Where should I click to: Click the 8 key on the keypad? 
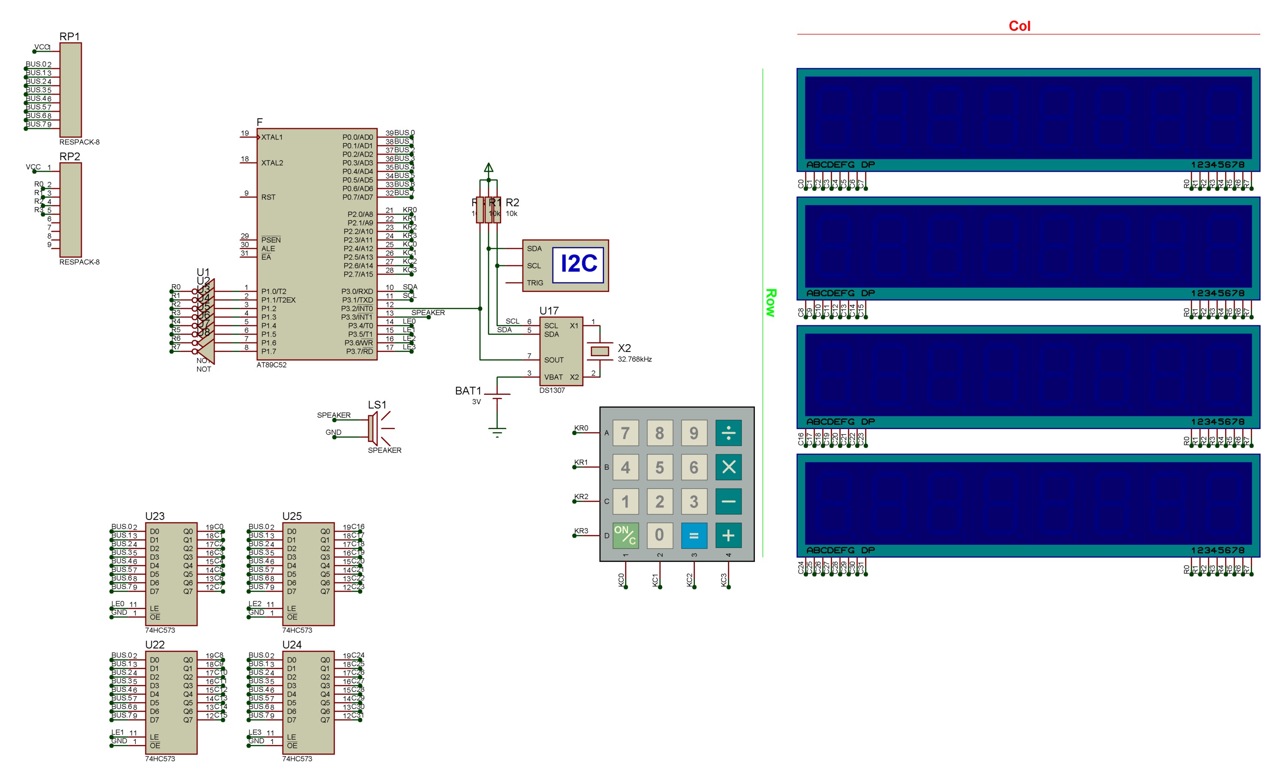[x=660, y=433]
